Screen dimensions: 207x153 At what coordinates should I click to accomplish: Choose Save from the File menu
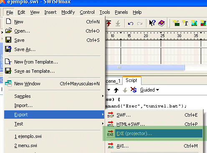point(54,40)
